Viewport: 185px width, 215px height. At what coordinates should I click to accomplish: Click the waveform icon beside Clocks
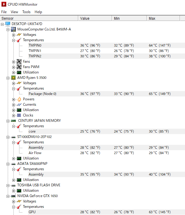19,115
